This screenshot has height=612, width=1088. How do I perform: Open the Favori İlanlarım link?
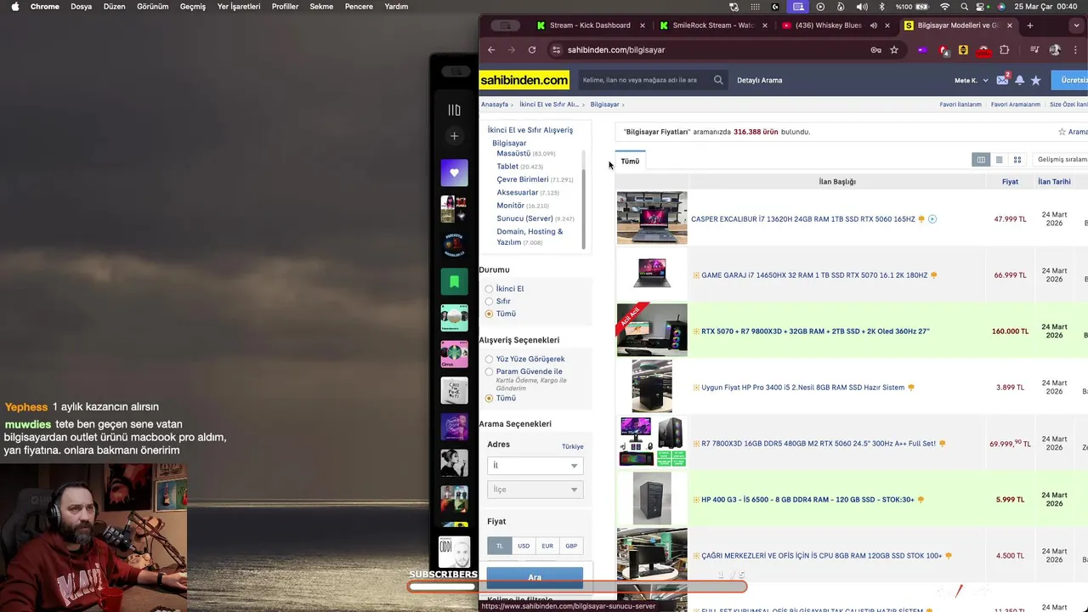coord(960,105)
